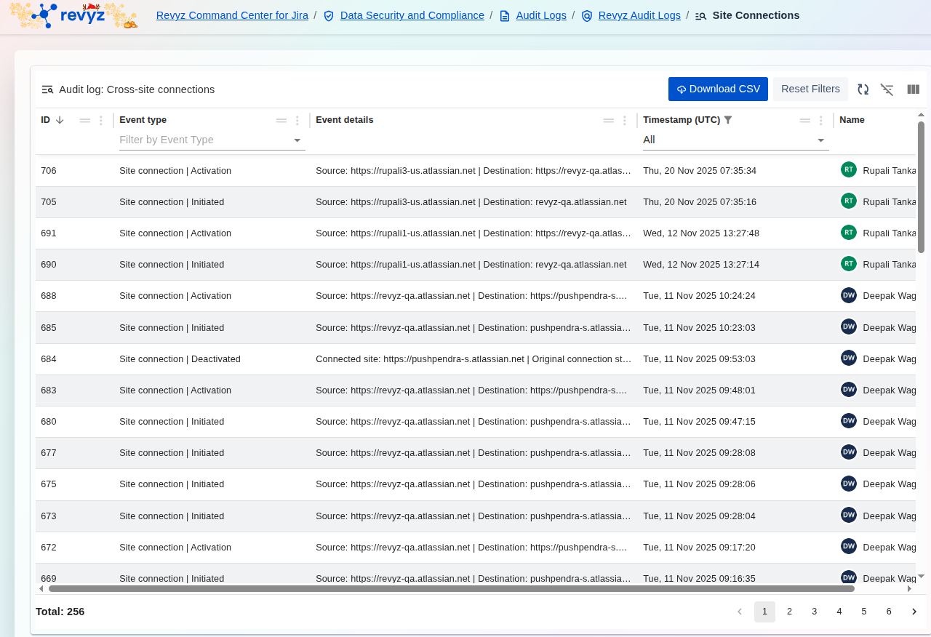
Task: Navigate to the Audit Logs breadcrumb
Action: (x=540, y=15)
